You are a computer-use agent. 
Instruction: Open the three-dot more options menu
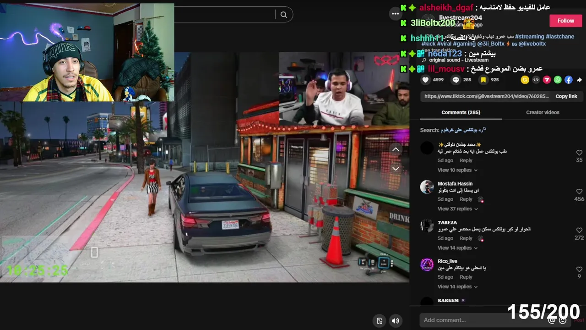coord(395,14)
